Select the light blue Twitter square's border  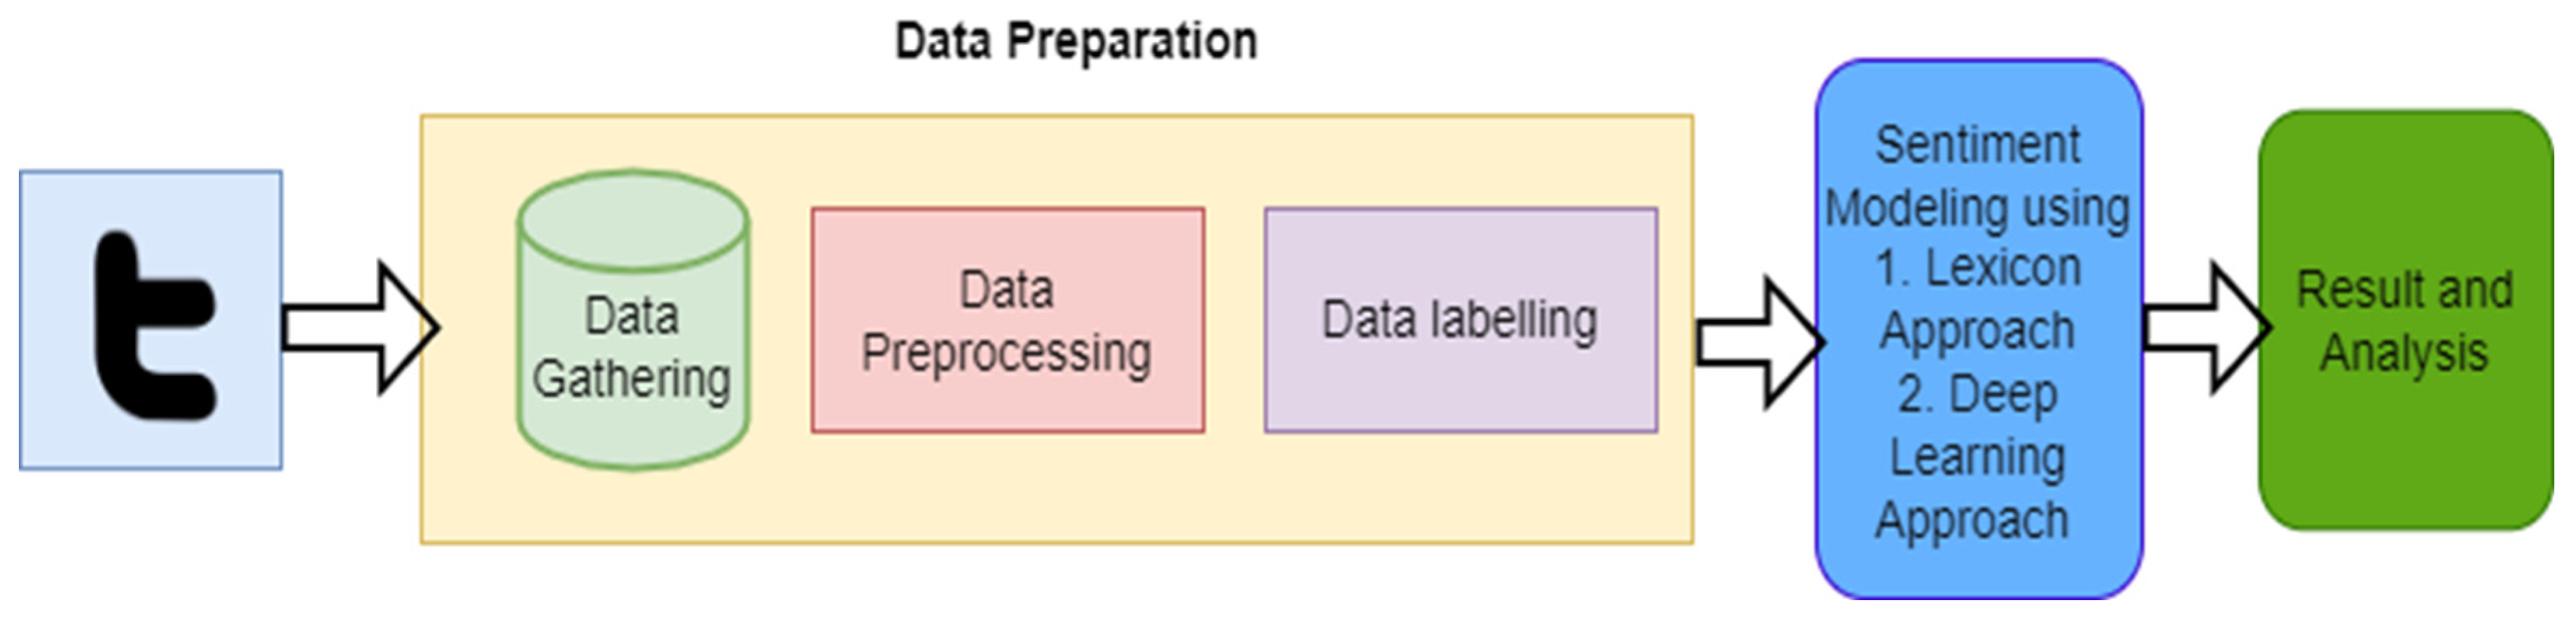coord(21,320)
